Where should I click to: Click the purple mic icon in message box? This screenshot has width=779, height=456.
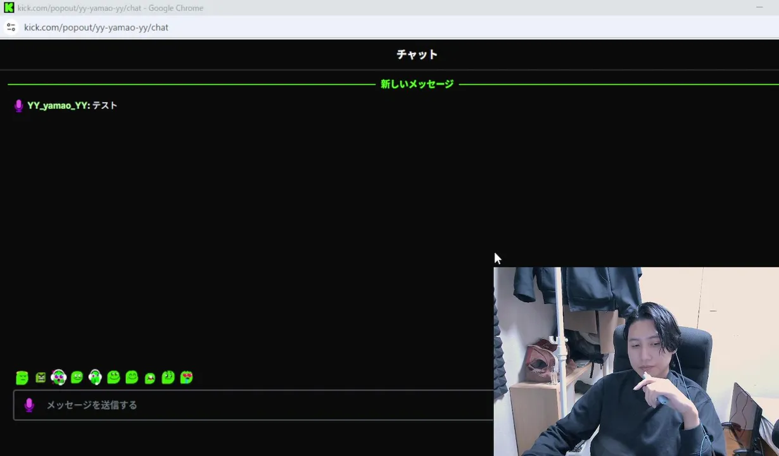29,405
